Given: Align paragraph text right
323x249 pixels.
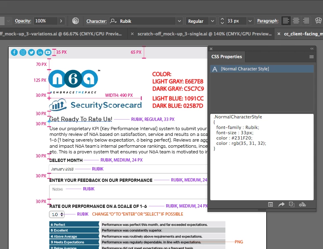Looking at the screenshot, I should point(306,21).
